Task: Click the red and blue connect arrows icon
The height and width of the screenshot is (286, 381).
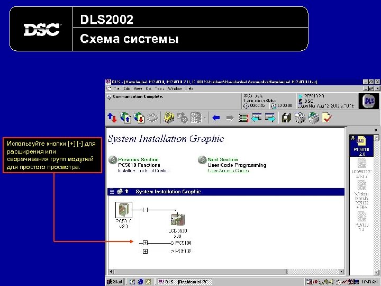Action: pyautogui.click(x=112, y=118)
